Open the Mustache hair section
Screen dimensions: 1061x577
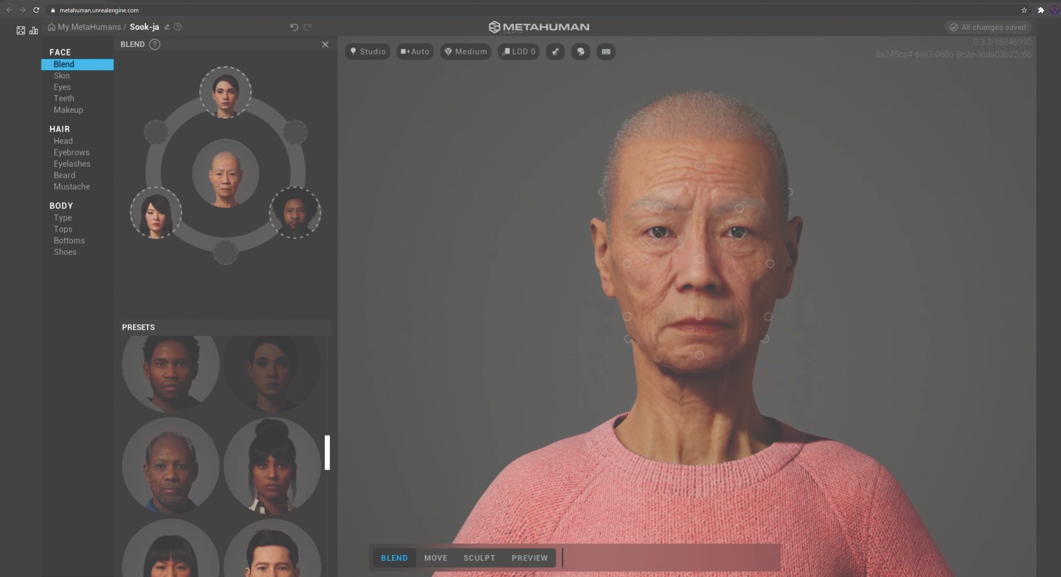click(x=72, y=187)
